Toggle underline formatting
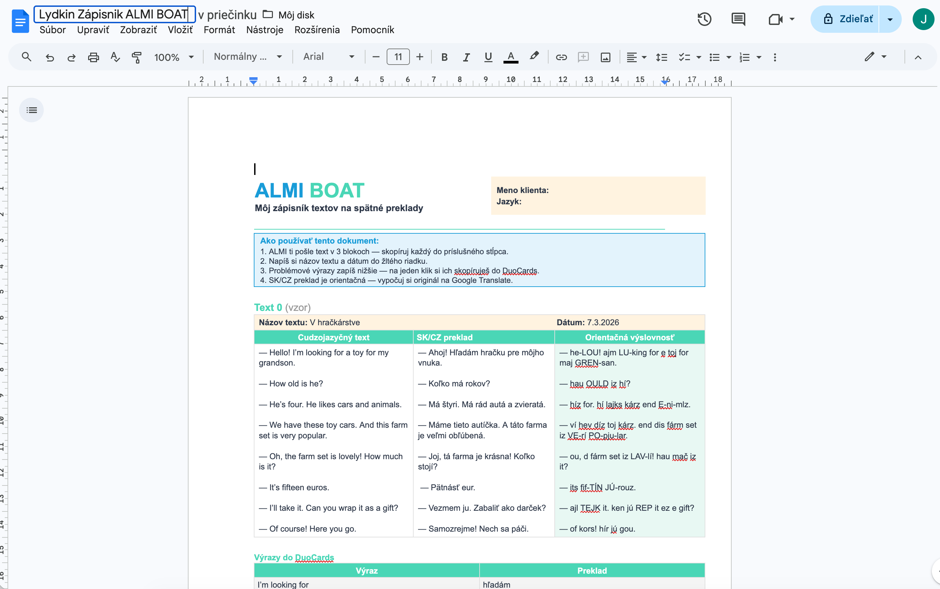Screen dimensions: 940x589 coord(487,57)
